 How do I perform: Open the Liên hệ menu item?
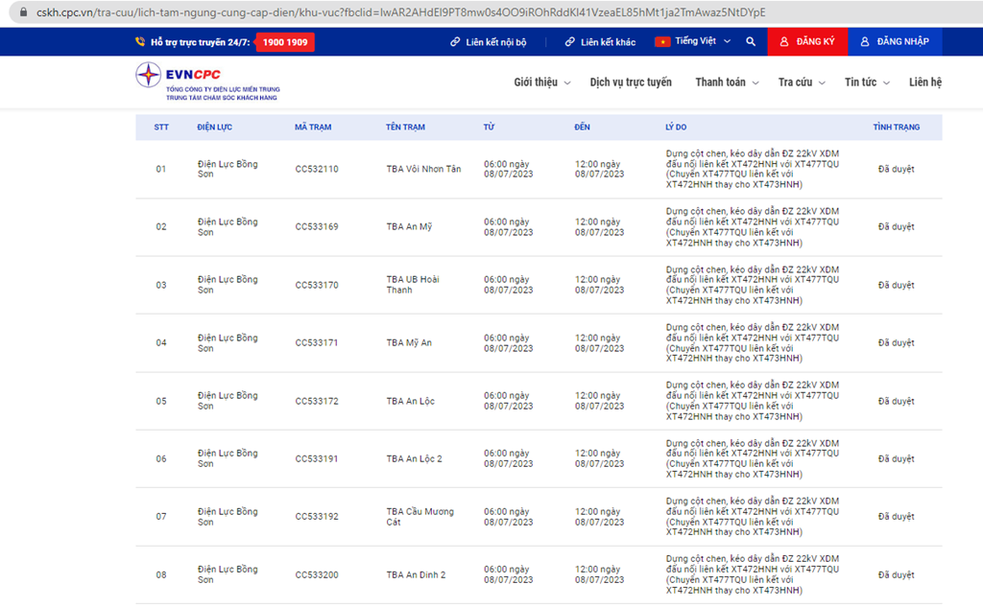click(x=925, y=82)
